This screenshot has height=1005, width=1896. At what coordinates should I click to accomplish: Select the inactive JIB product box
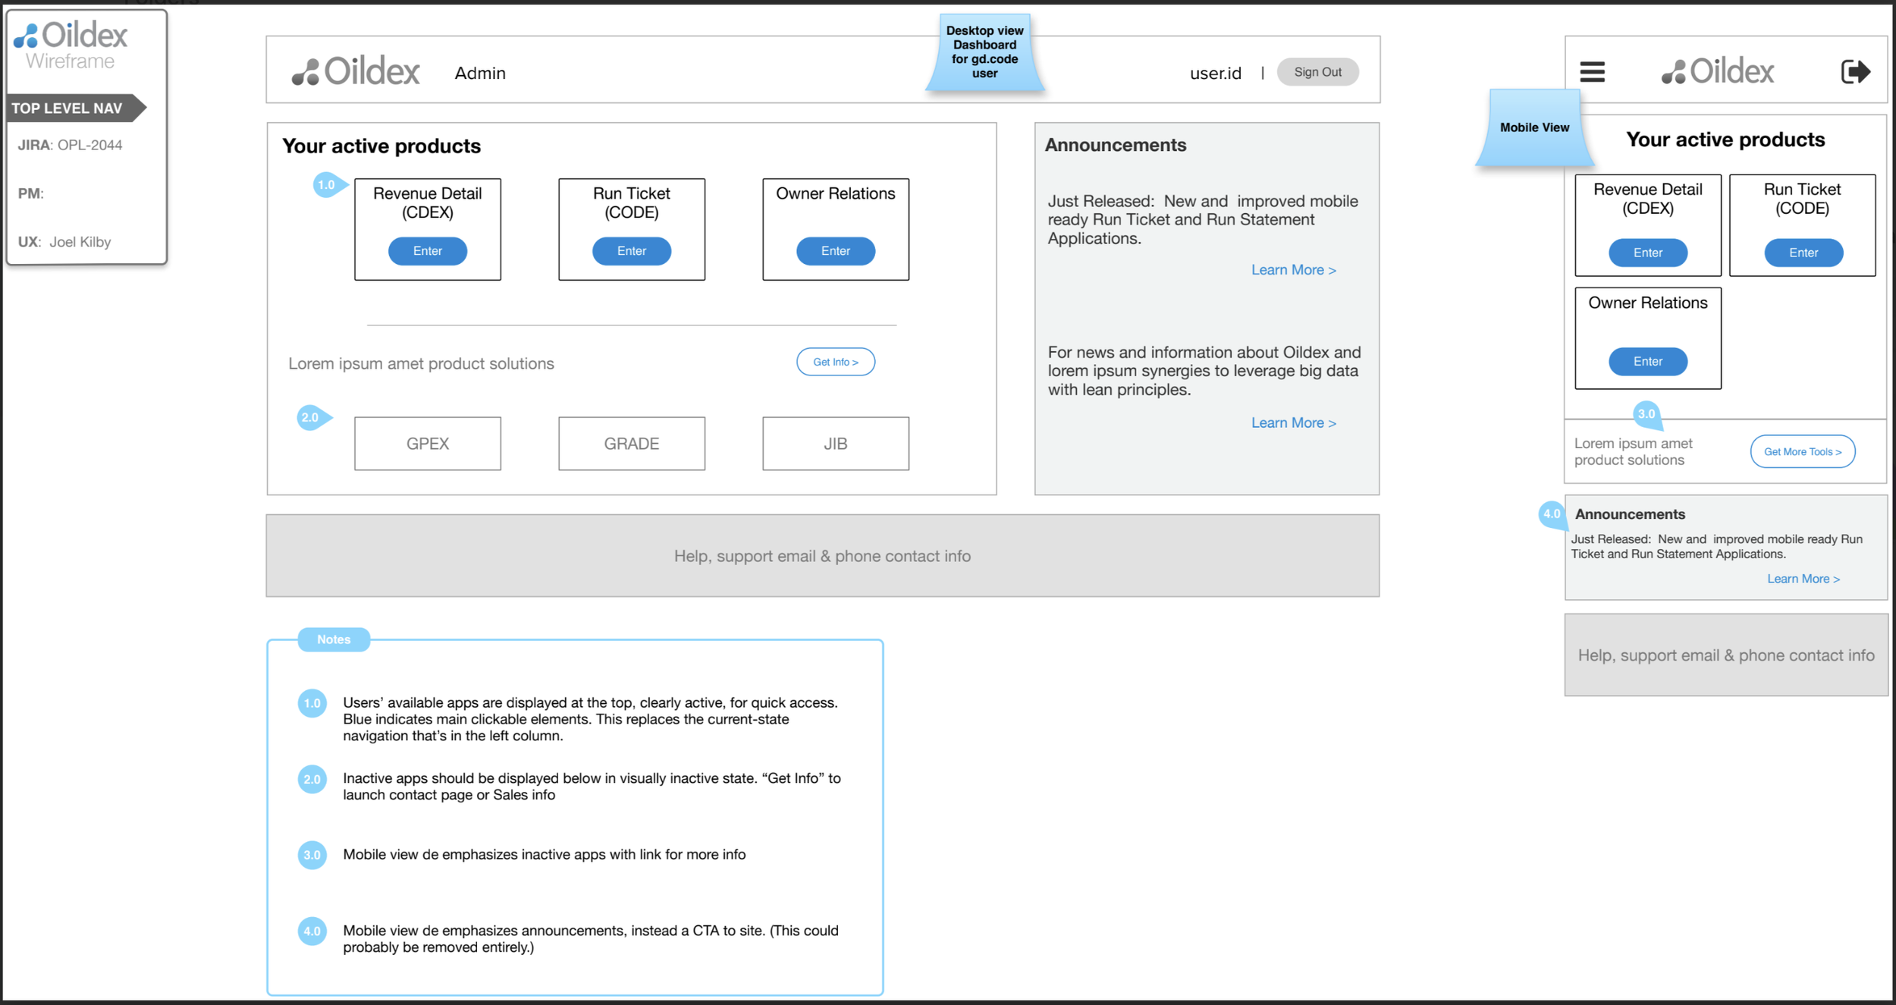(835, 444)
